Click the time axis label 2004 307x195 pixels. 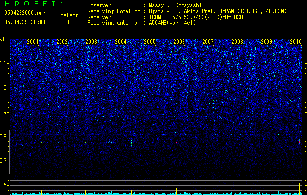pyautogui.click(x=121, y=41)
